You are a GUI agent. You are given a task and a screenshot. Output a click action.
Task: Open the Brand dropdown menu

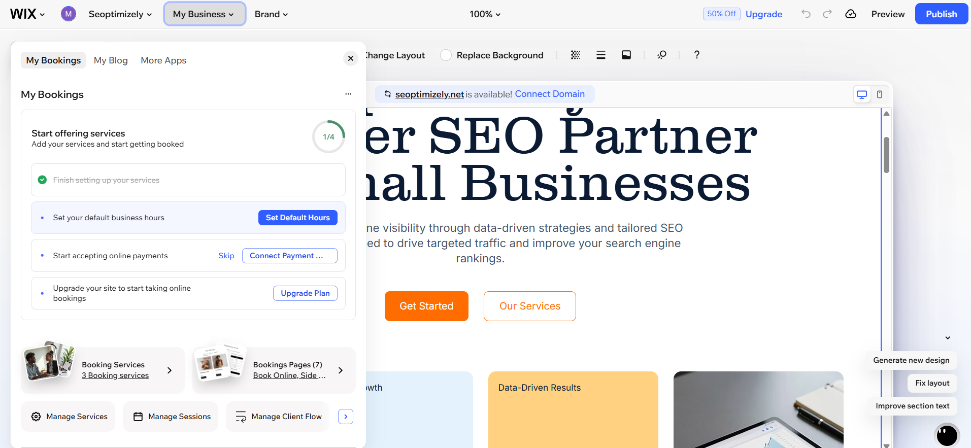pos(271,14)
